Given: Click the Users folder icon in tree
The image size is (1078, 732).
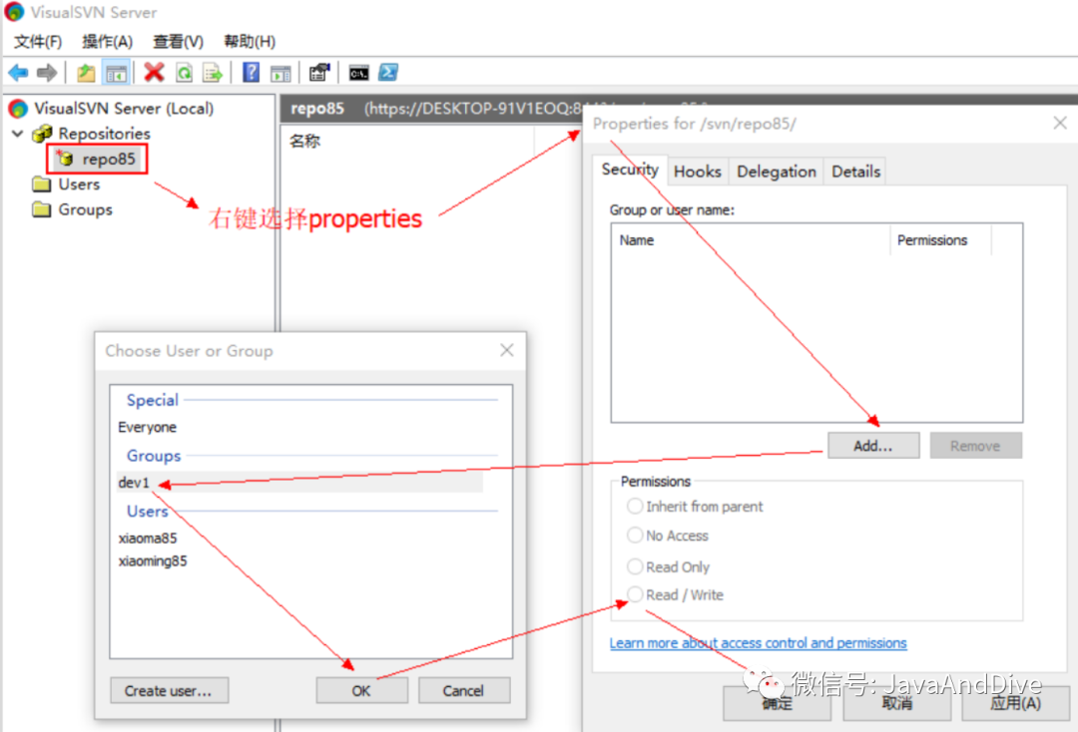Looking at the screenshot, I should point(42,184).
